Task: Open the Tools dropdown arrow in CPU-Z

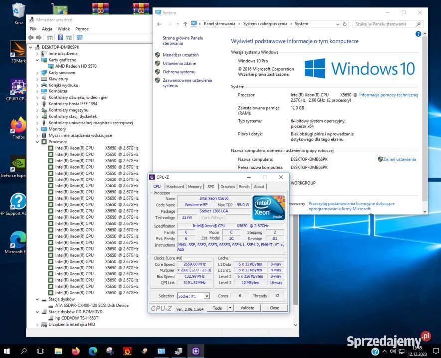Action: 230,308
